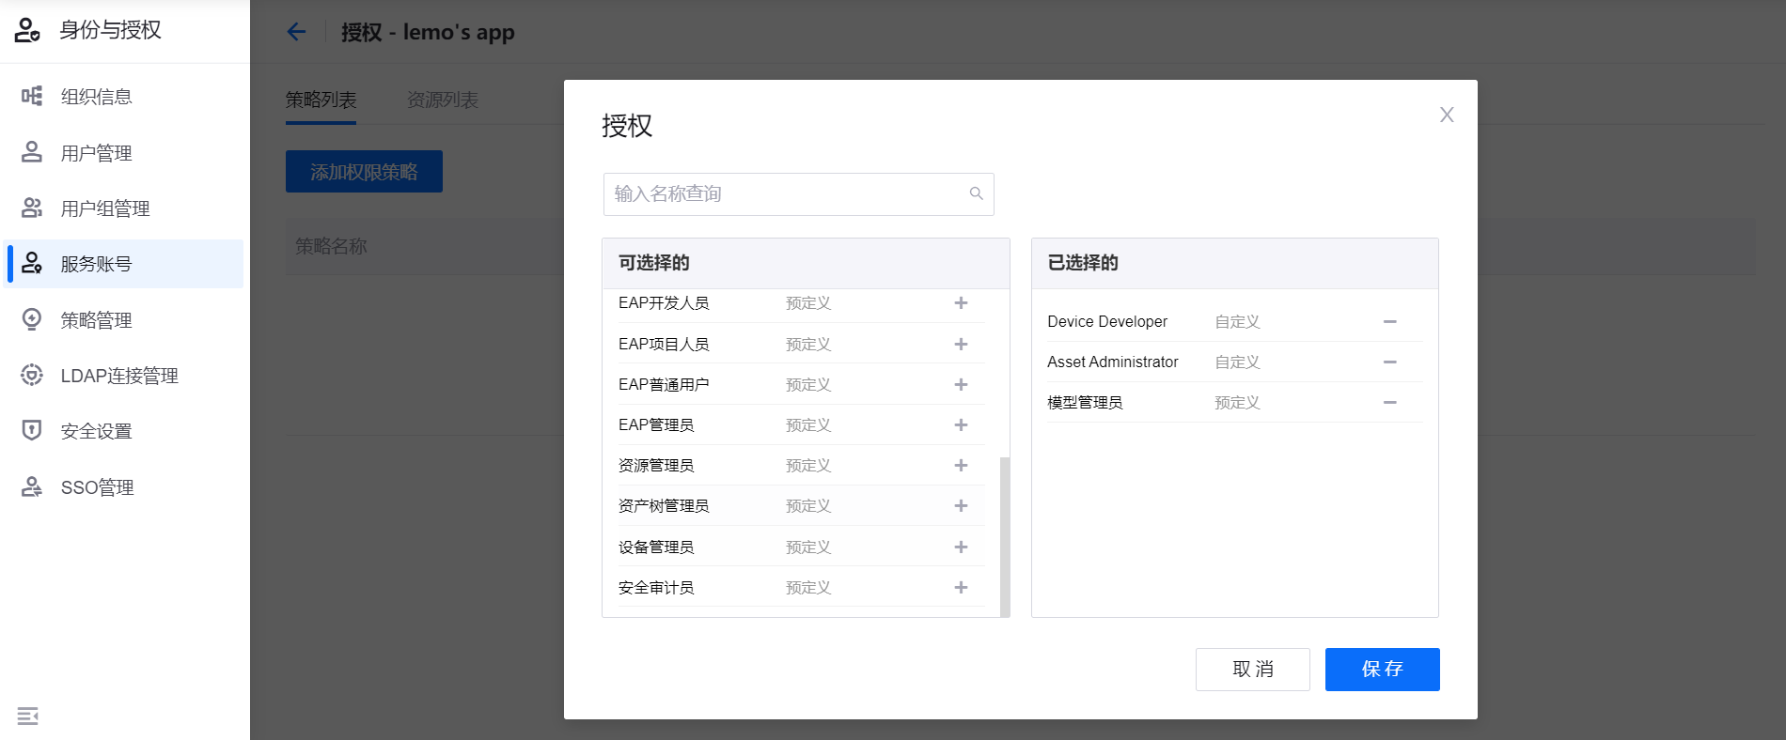Select the 设备管理员 row label

click(x=656, y=547)
